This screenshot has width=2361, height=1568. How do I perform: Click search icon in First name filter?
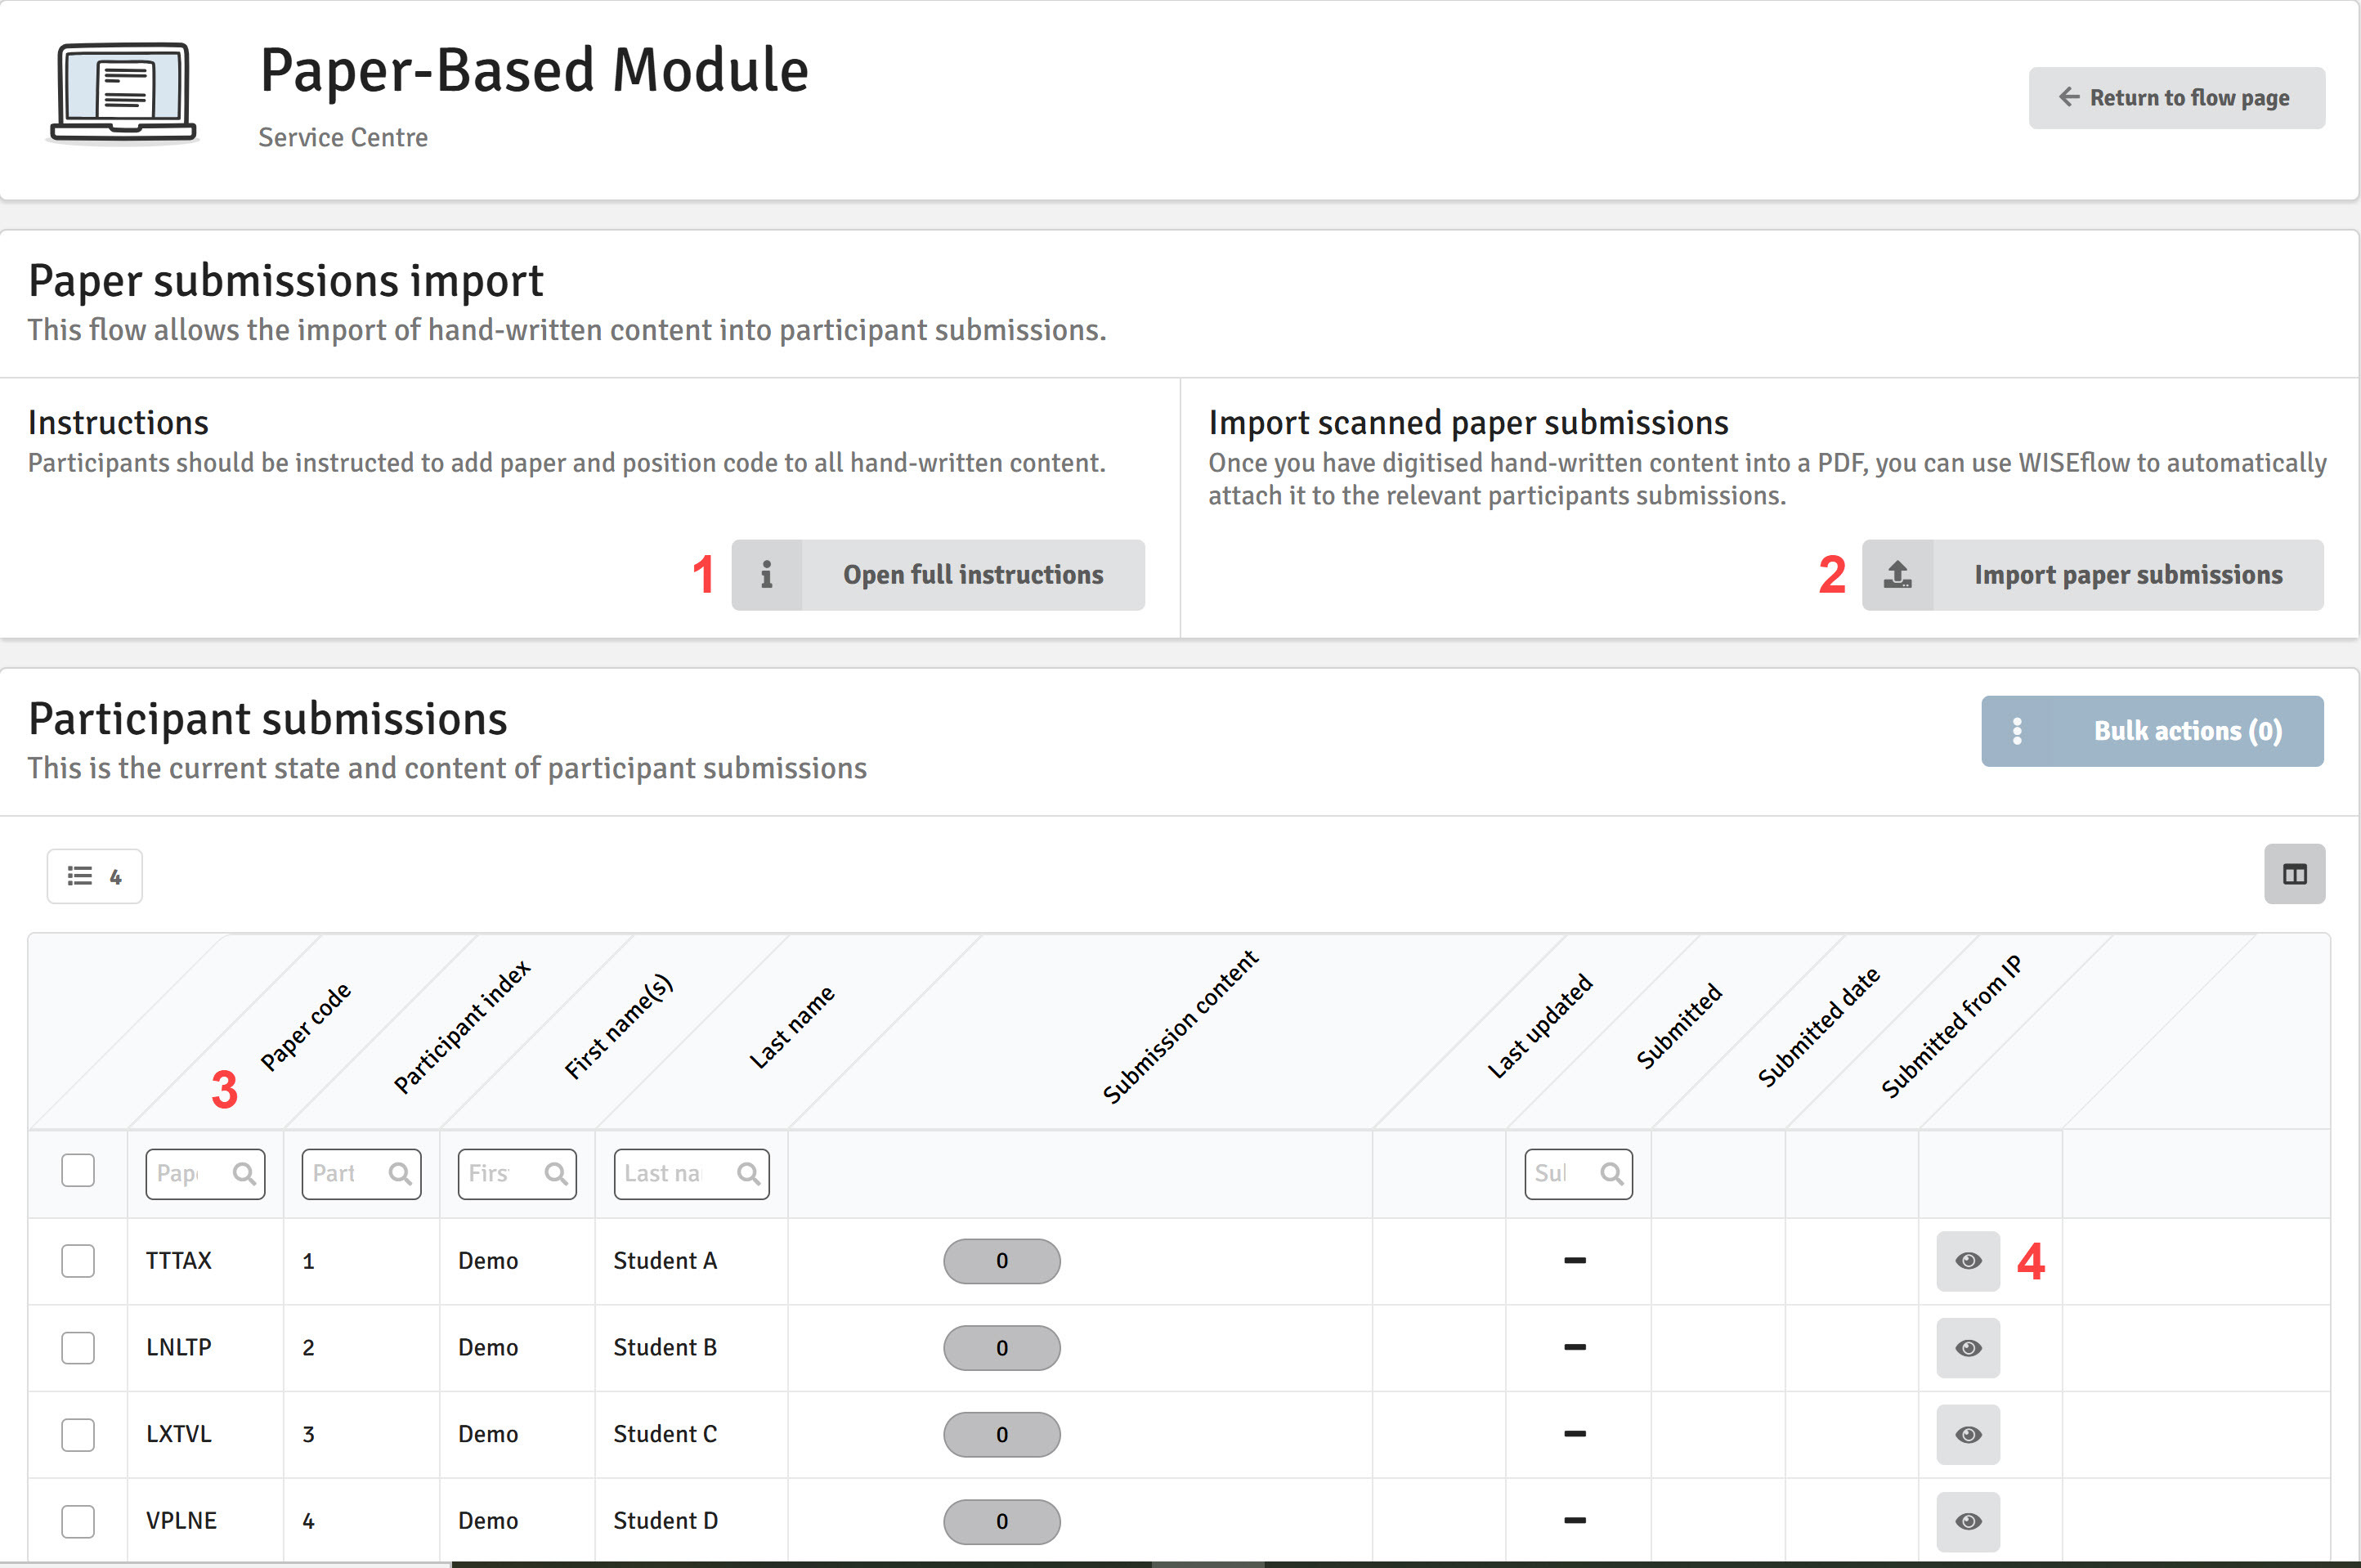point(556,1174)
